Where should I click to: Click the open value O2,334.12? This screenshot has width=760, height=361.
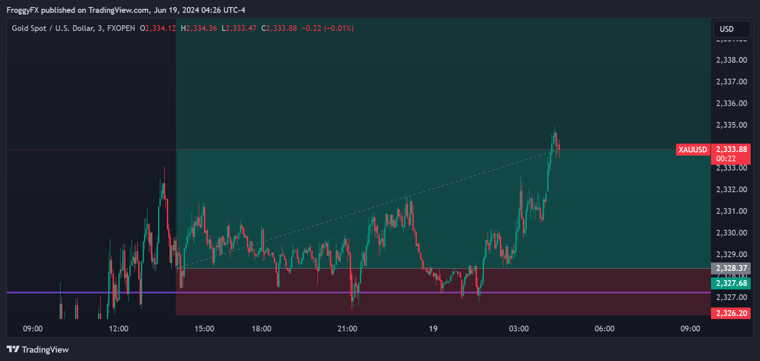pos(158,28)
